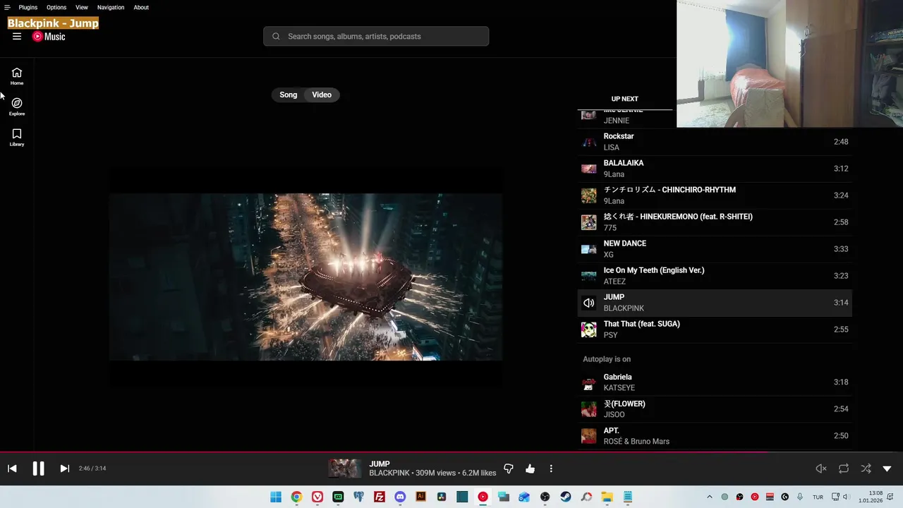Viewport: 903px width, 508px height.
Task: Click the Rockstar thumbnail in queue
Action: pos(588,142)
